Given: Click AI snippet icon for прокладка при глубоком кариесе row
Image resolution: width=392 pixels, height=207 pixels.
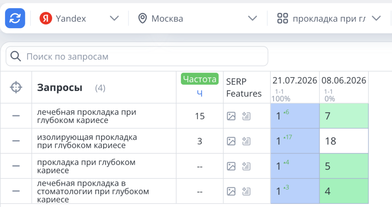Looking at the screenshot, I should coord(246,167).
